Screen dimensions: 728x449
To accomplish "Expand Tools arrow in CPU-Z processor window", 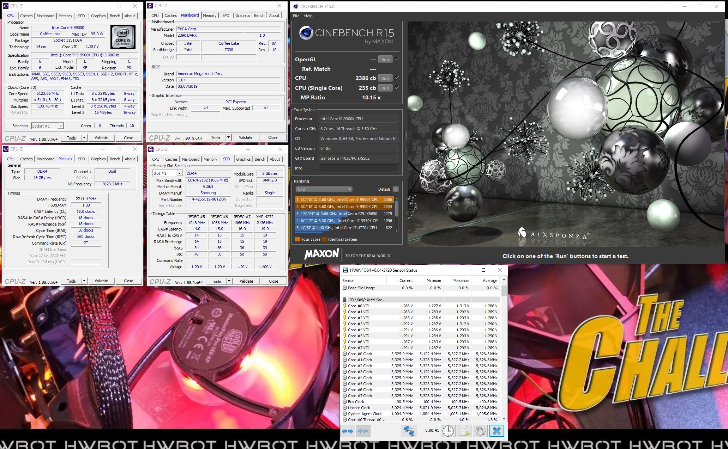I will pos(84,138).
